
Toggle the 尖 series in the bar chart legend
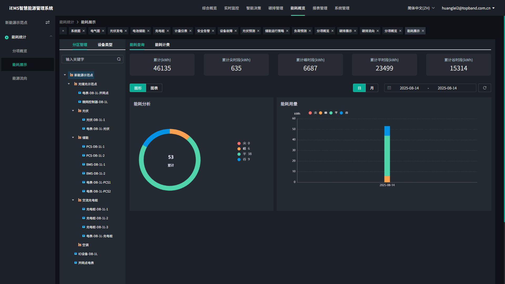(x=313, y=113)
